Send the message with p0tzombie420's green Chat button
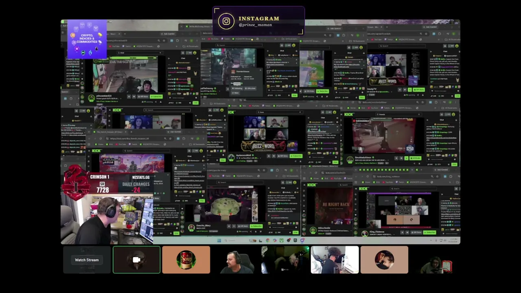This screenshot has width=521, height=293. [196, 103]
